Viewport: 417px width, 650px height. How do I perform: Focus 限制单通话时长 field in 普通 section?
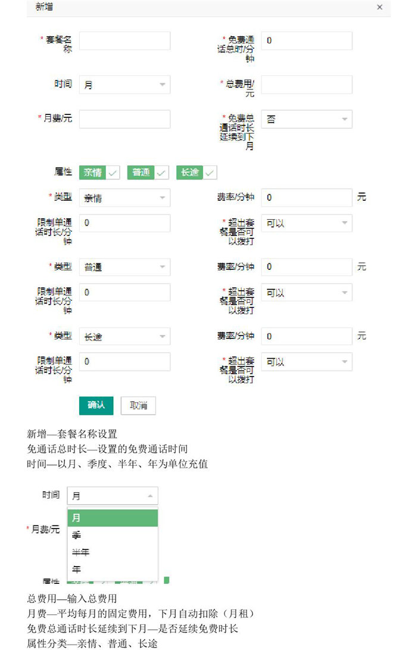click(125, 293)
